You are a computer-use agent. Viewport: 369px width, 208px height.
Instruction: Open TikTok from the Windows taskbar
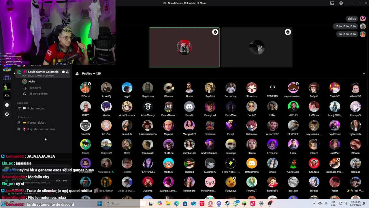click(x=253, y=203)
